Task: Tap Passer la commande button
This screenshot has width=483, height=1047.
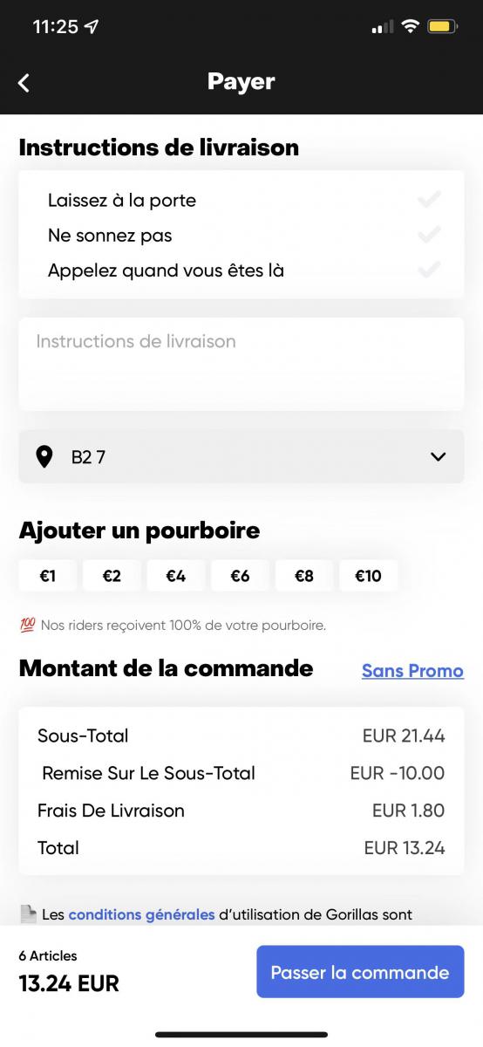Action: pyautogui.click(x=360, y=972)
